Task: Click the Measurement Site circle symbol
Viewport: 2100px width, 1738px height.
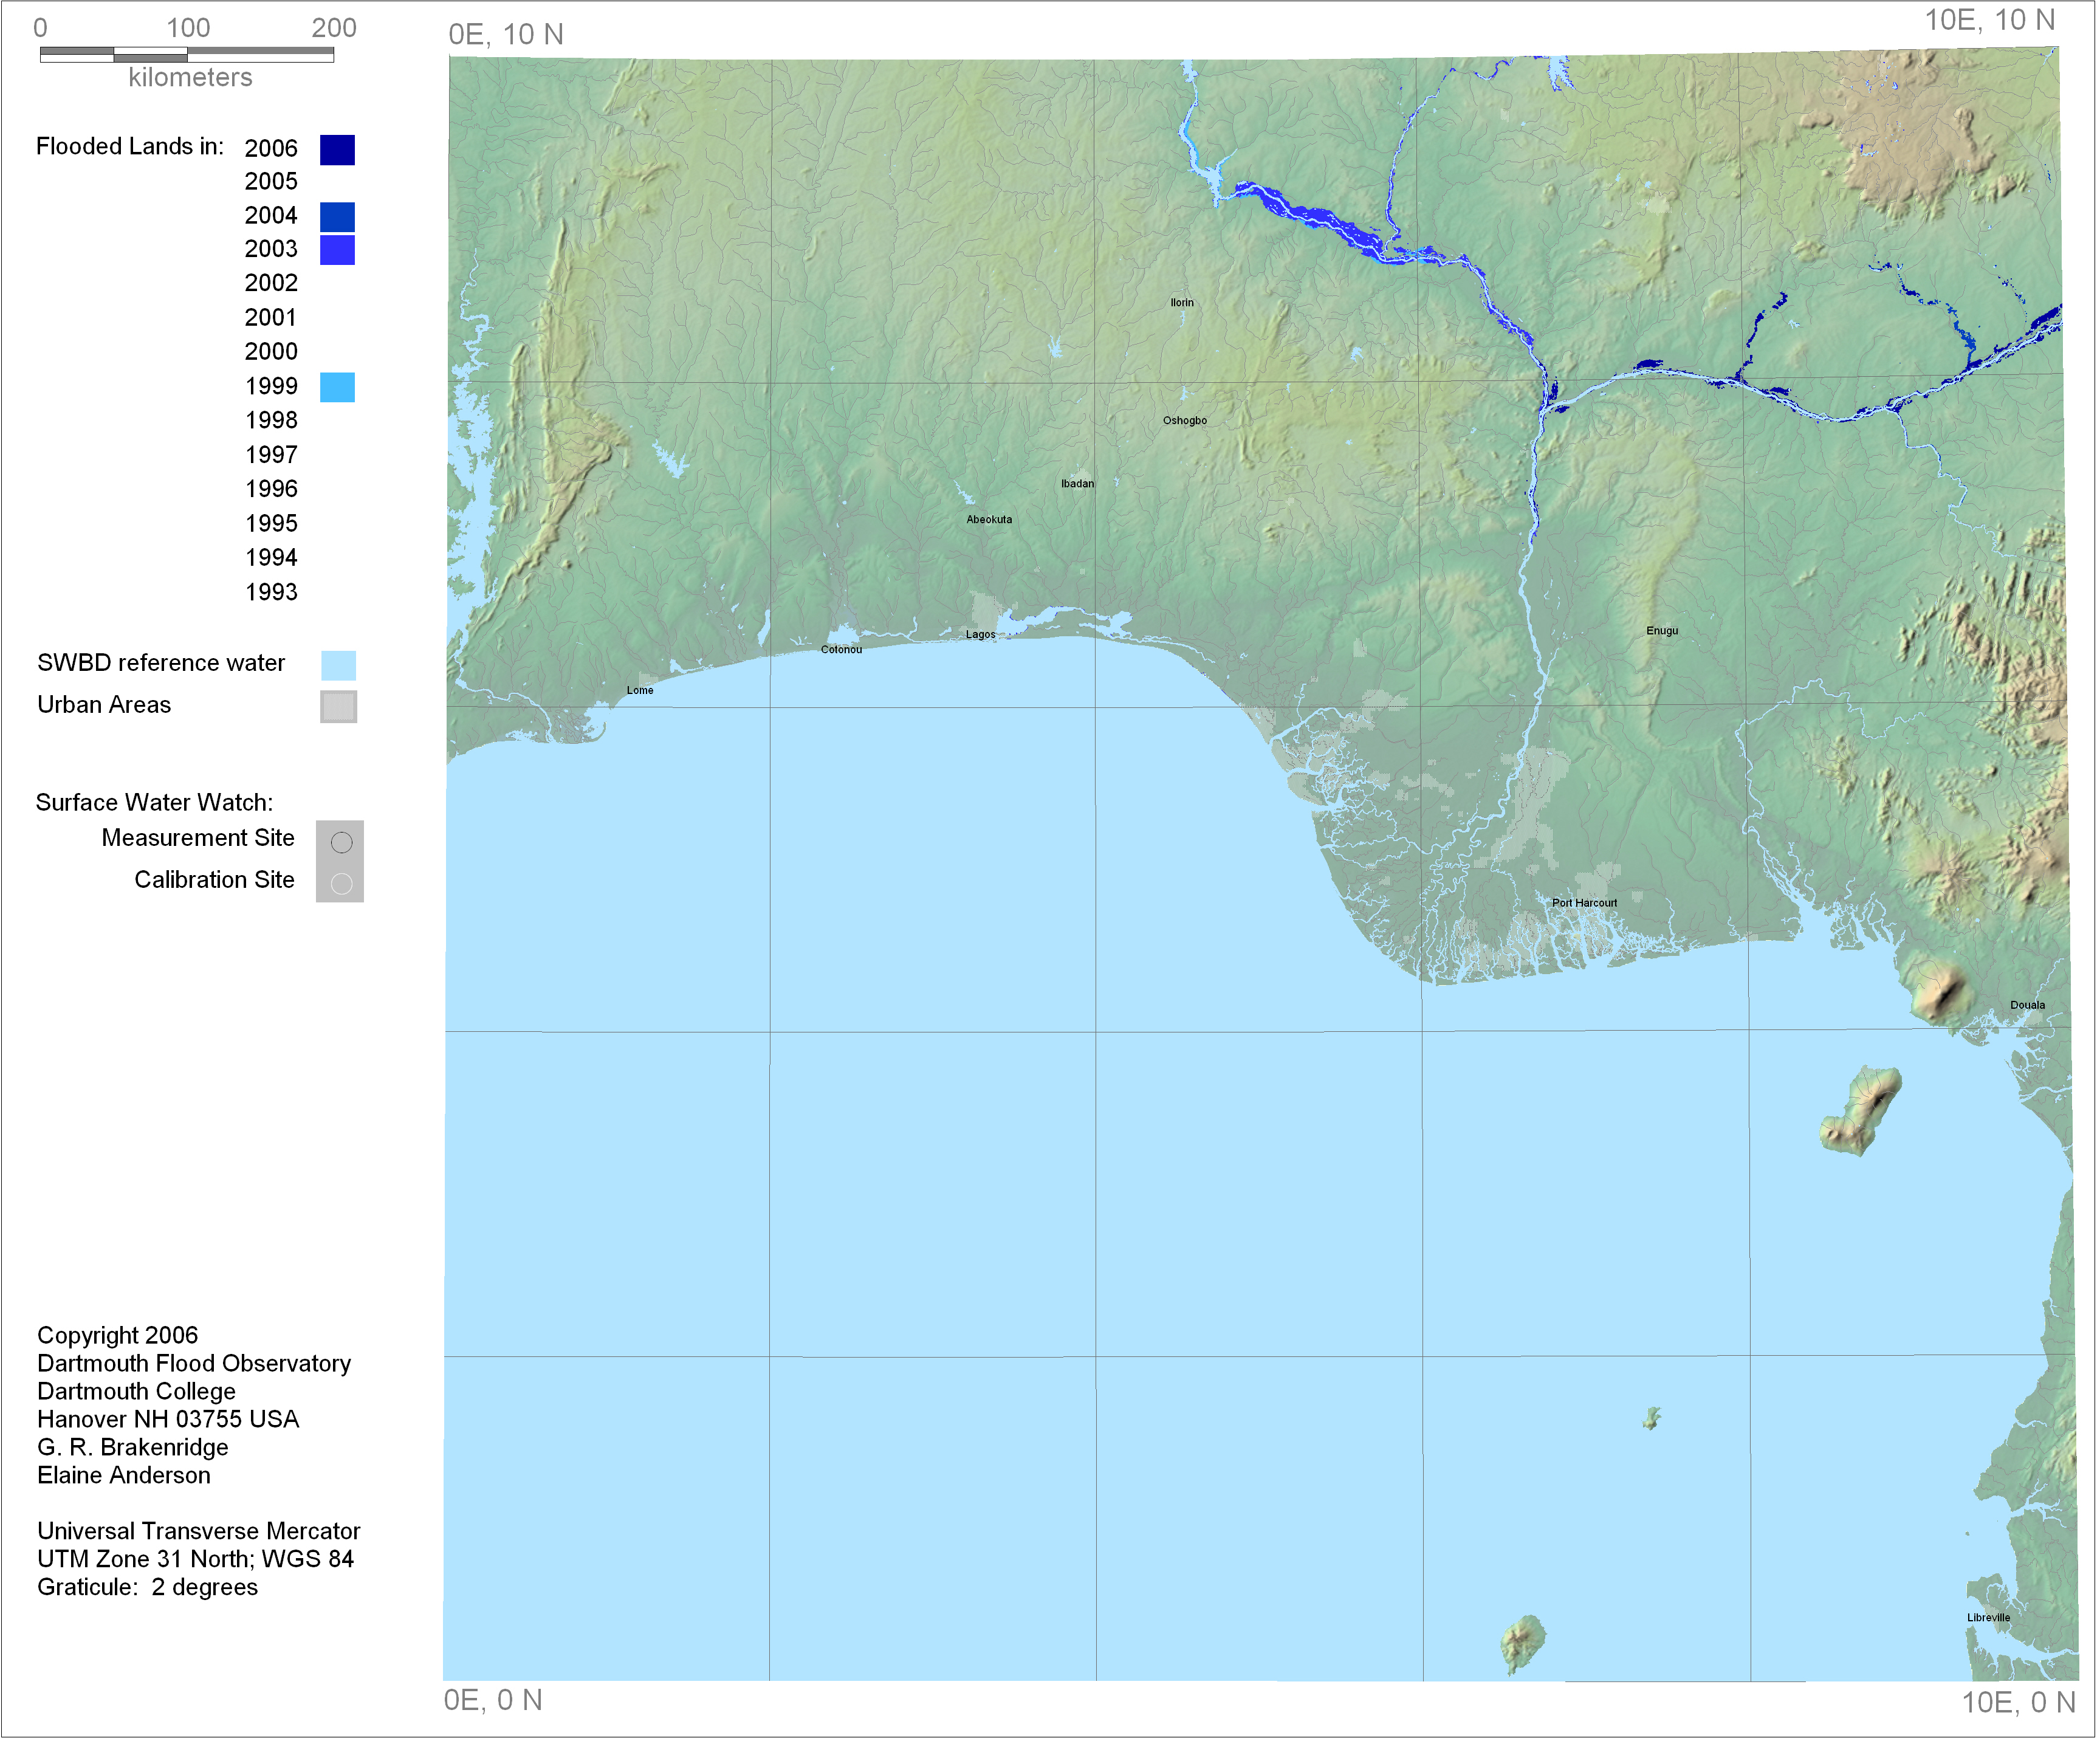Action: pyautogui.click(x=341, y=843)
